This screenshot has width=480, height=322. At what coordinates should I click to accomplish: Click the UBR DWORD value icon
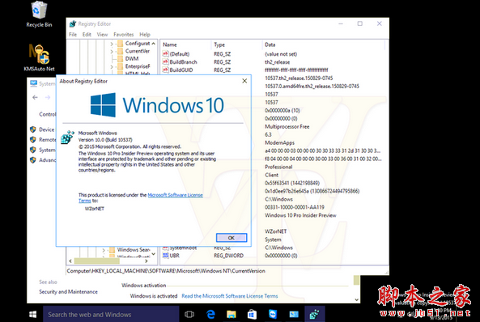click(165, 256)
